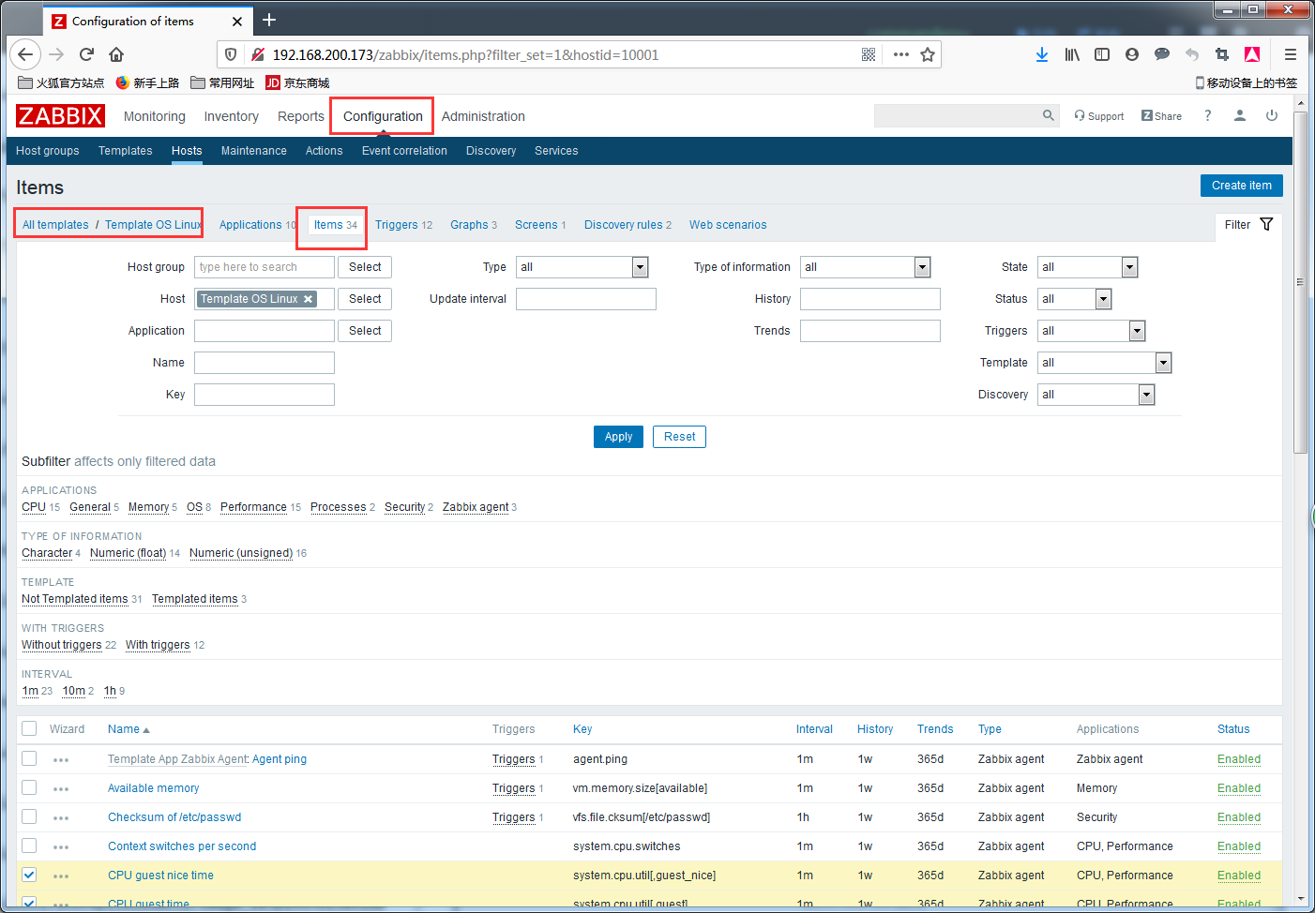Screen dimensions: 1315x913
Task: Click the Zabbix search magnifier icon
Action: (1049, 115)
